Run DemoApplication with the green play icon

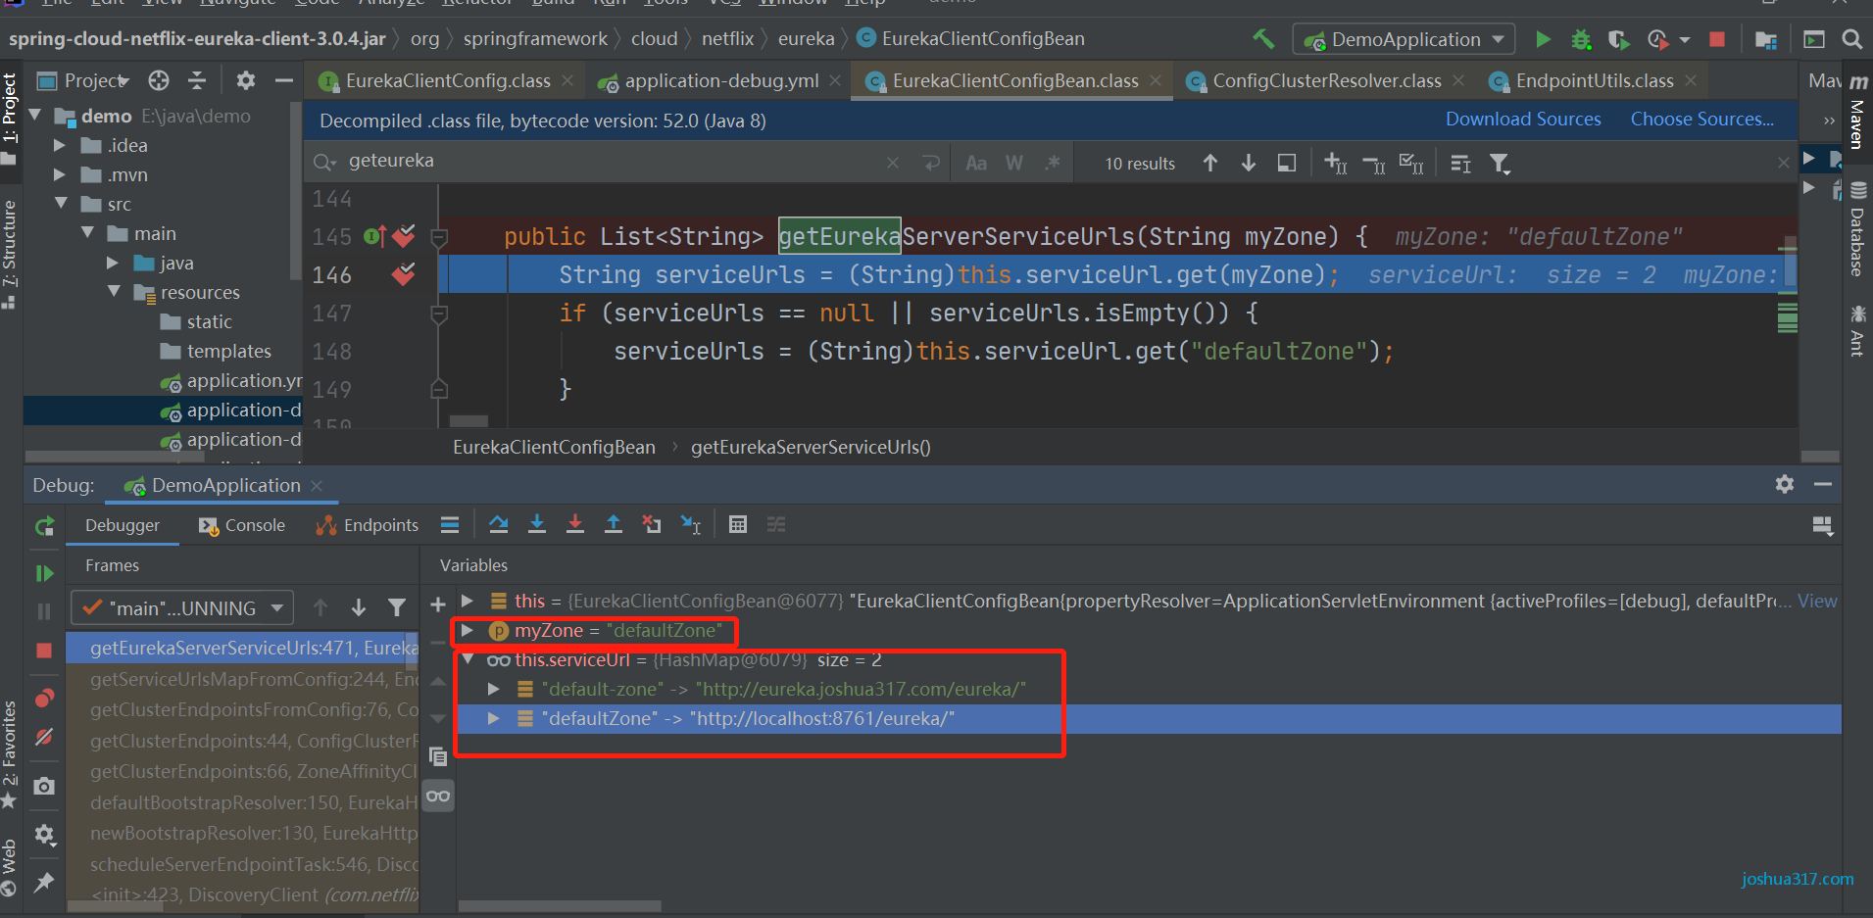coord(1543,39)
